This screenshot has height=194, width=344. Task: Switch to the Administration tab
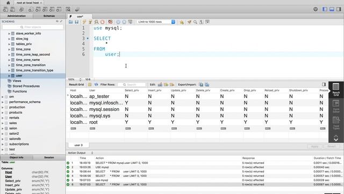17,16
